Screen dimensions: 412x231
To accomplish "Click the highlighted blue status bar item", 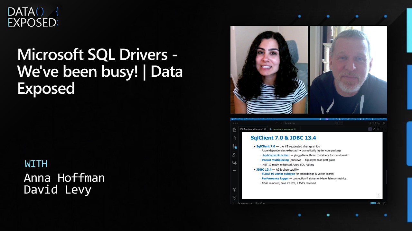I will click(373, 203).
